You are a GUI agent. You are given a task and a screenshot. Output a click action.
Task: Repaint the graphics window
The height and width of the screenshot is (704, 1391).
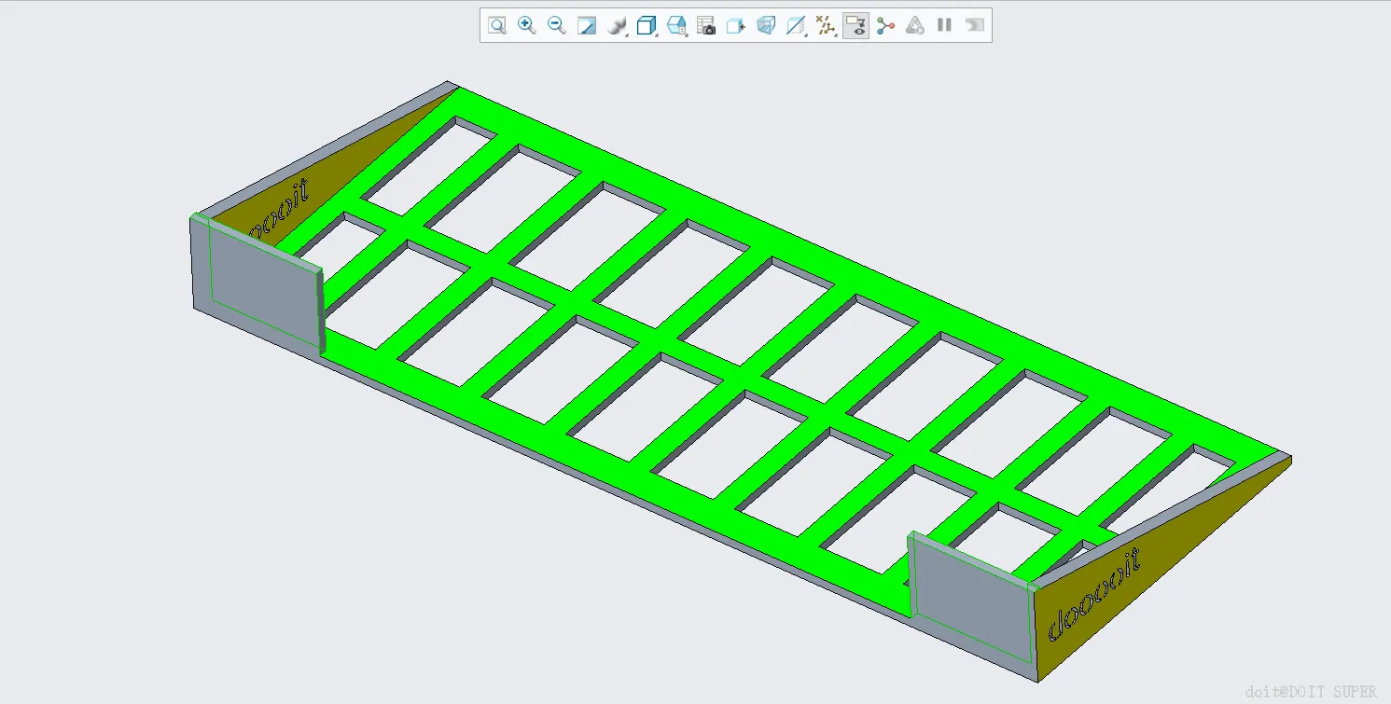[x=587, y=25]
